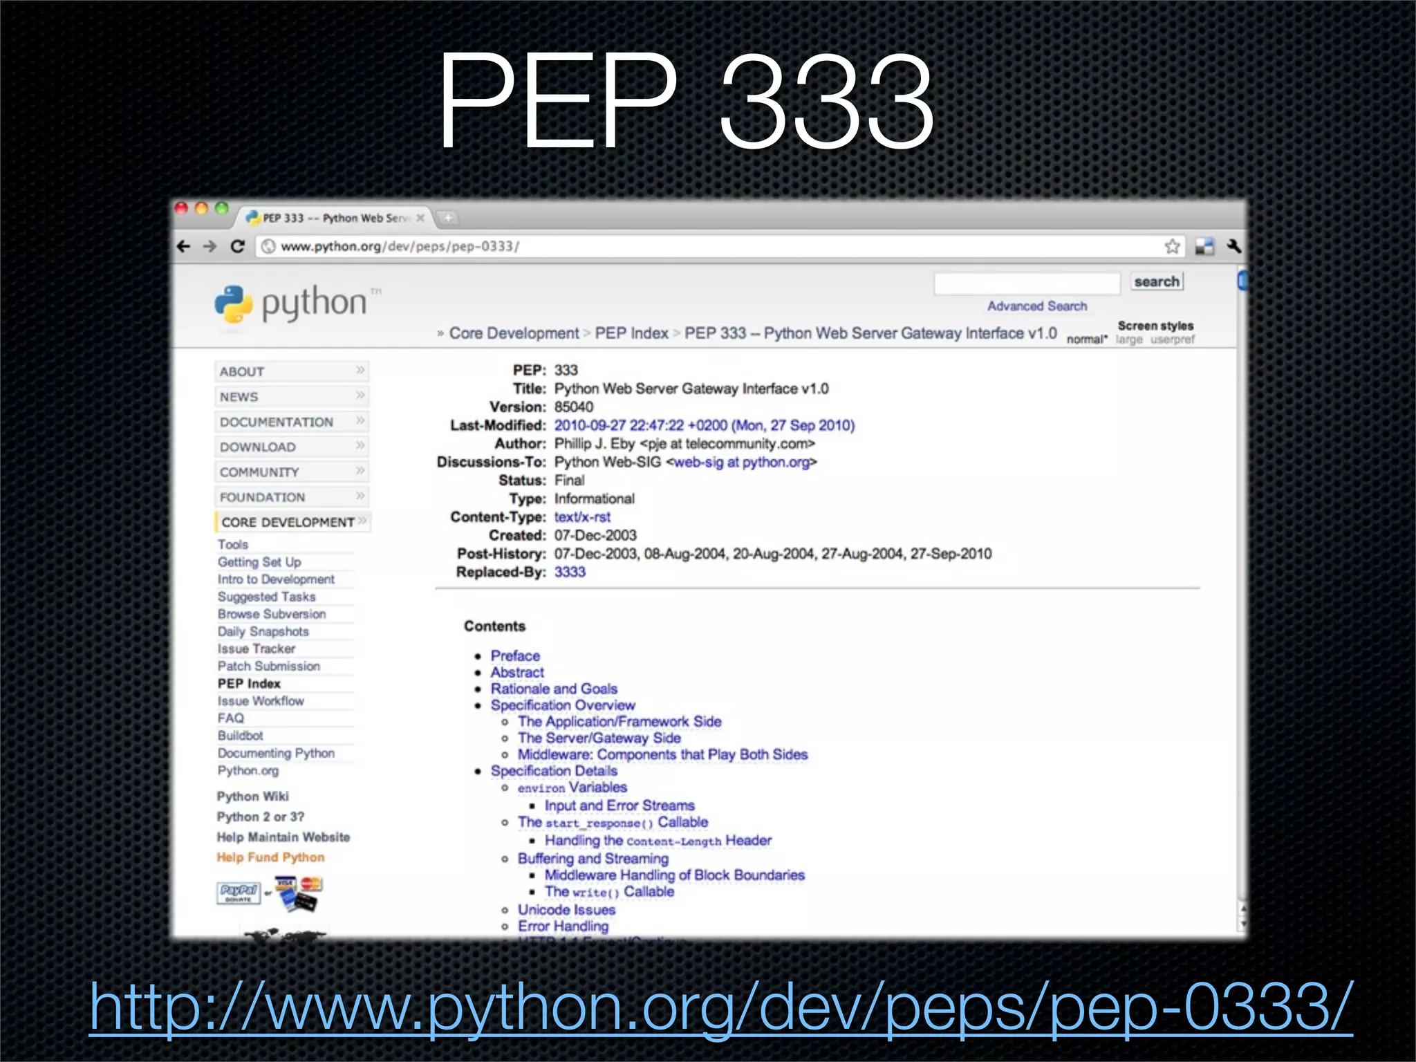Open Python.org sidebar link
Image resolution: width=1416 pixels, height=1062 pixels.
pos(248,770)
